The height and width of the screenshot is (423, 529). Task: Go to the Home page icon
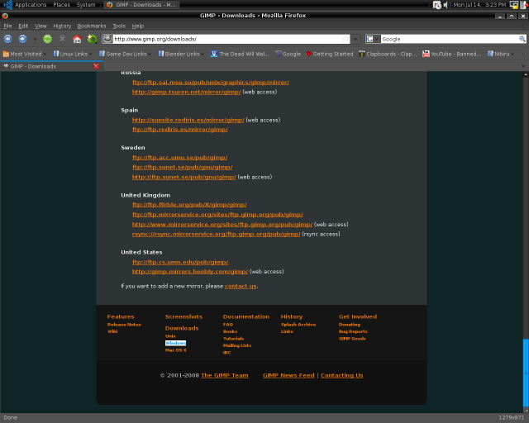pos(77,39)
